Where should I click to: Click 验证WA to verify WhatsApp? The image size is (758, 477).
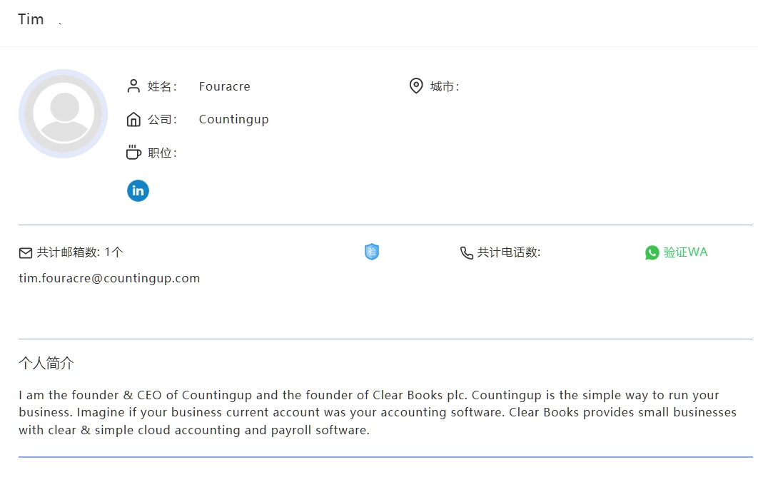685,252
